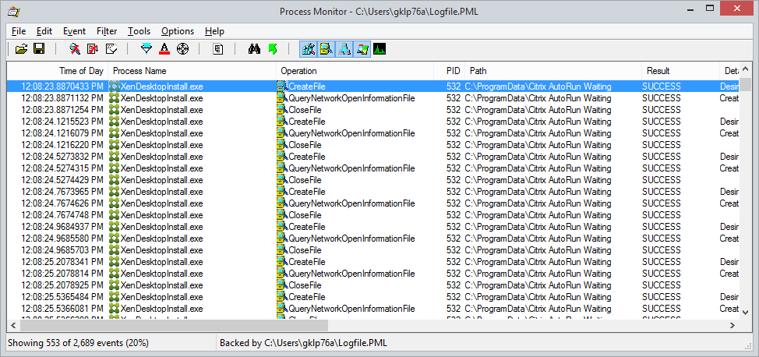
Task: Select the row at 12:08:25.5365484 PM
Action: (373, 296)
